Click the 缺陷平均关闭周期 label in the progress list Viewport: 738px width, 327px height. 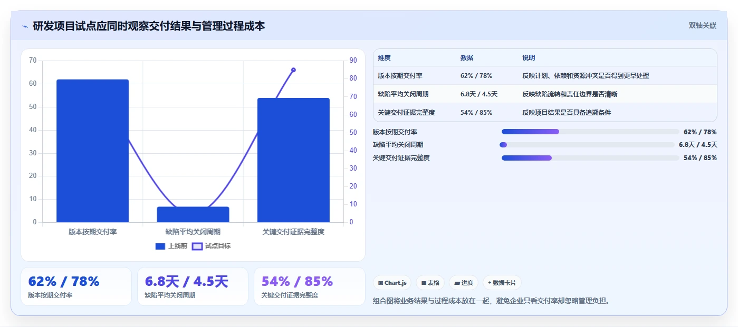(398, 145)
